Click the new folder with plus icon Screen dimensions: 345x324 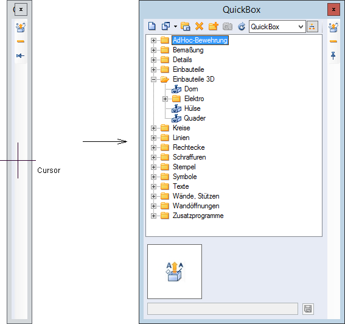213,26
